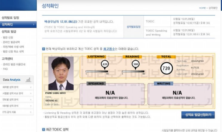Select 성적확인 sidebar menu item
The image size is (222, 132).
pos(18,24)
